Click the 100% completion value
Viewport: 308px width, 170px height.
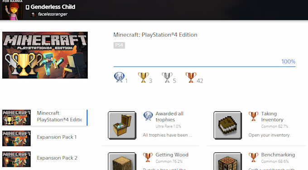pyautogui.click(x=288, y=62)
